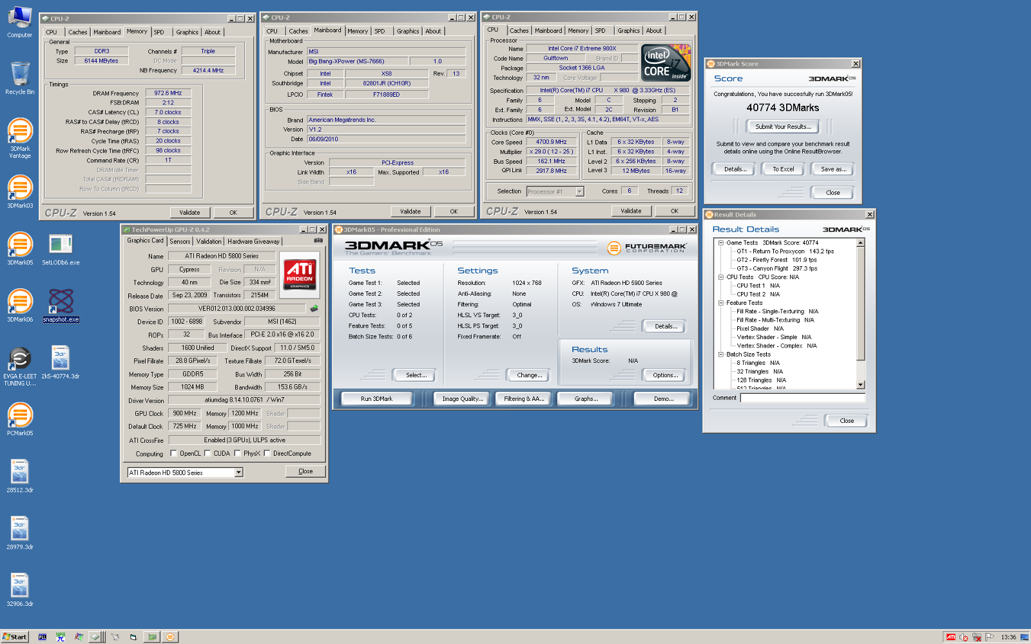Click the GPU-Z BIOS save chip icon
This screenshot has width=1031, height=644.
314,308
